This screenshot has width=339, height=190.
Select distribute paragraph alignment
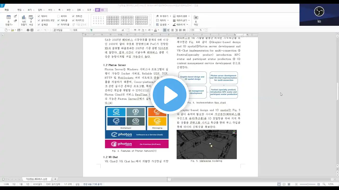click(x=180, y=30)
